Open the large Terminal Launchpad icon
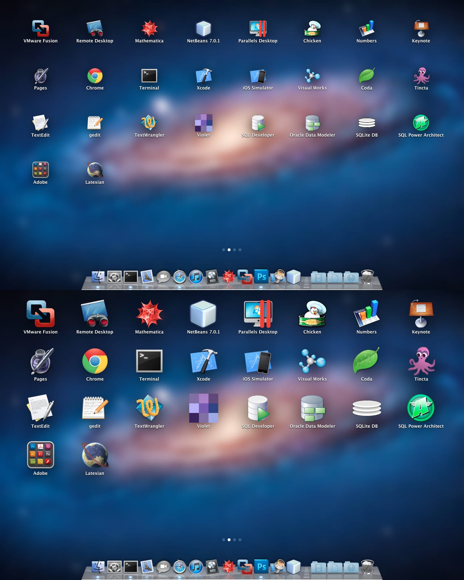This screenshot has height=580, width=464. pos(149,361)
